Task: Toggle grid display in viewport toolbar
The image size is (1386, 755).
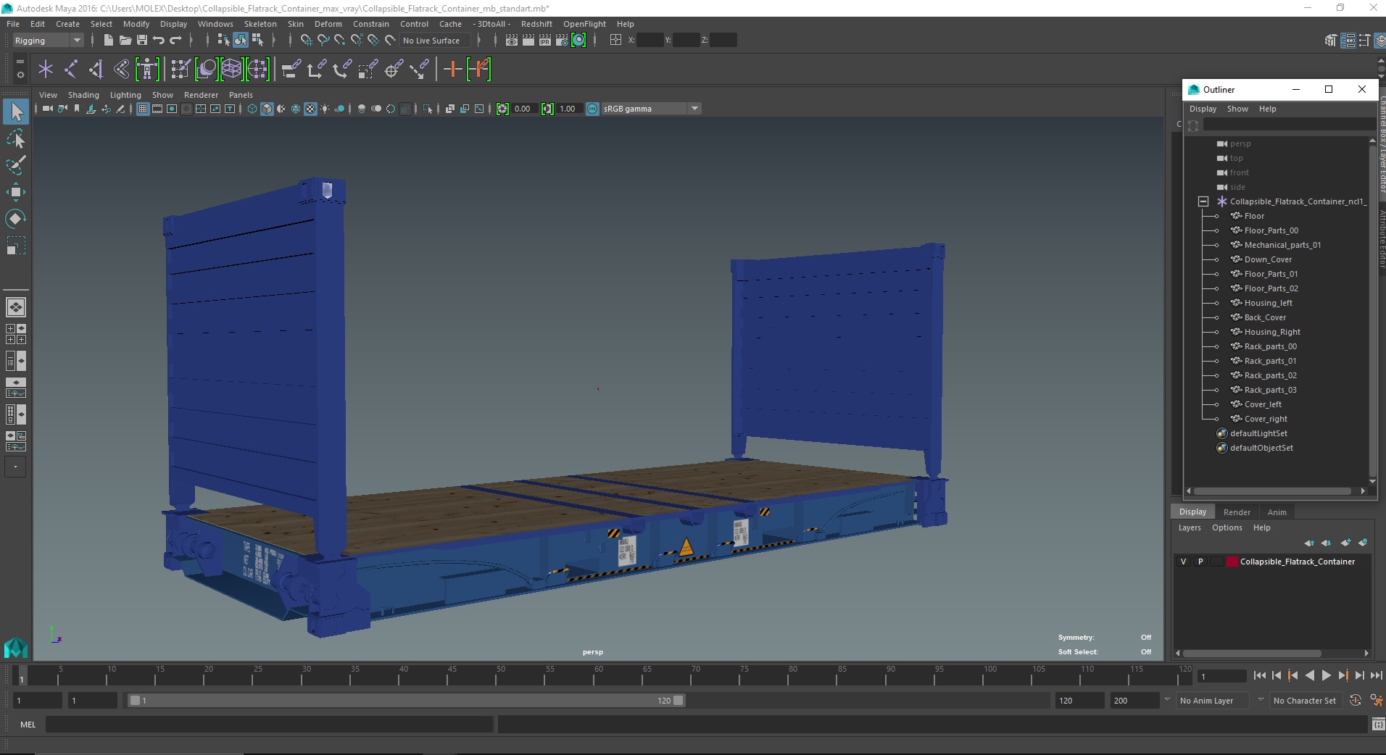Action: click(x=143, y=109)
